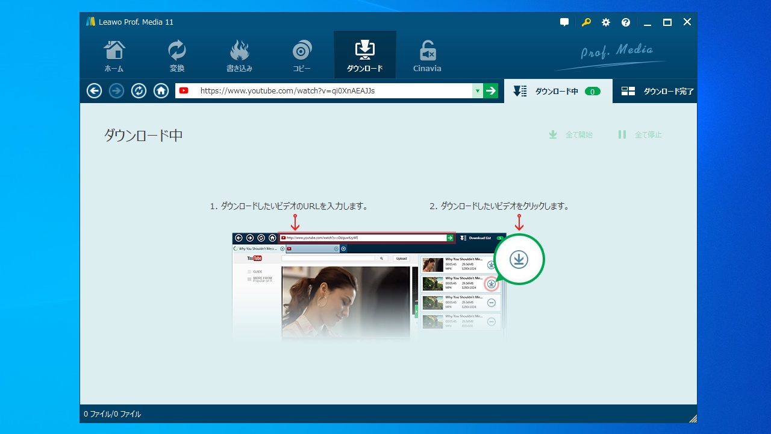Open the 書き込み (Burn) module
Viewport: 771px width, 434px height.
click(x=240, y=55)
